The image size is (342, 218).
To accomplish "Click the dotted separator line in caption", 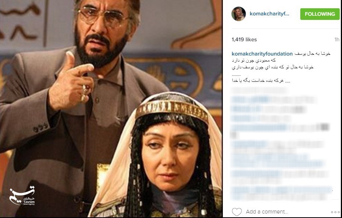I will [236, 75].
